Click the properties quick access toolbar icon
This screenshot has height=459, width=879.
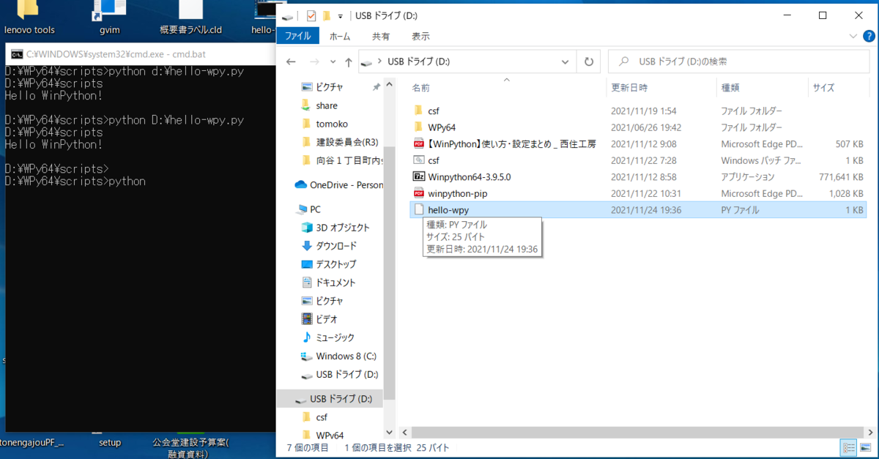click(311, 15)
